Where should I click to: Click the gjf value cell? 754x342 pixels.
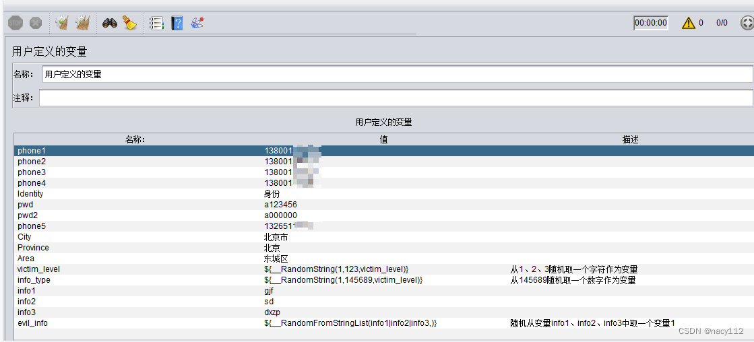tap(385, 291)
